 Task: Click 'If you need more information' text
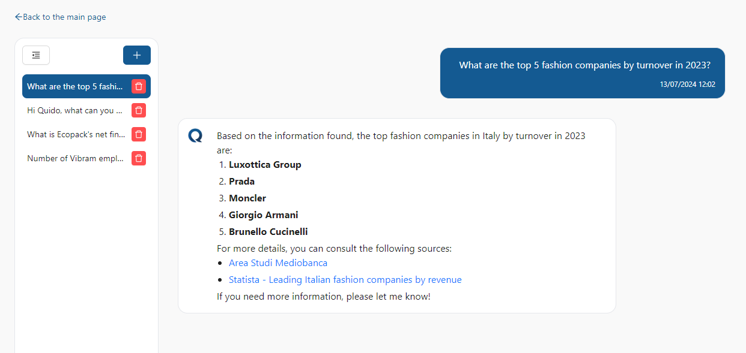(x=324, y=297)
